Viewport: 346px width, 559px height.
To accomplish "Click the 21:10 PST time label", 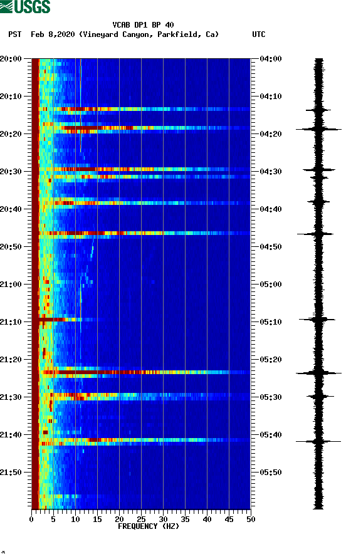I will coord(11,322).
